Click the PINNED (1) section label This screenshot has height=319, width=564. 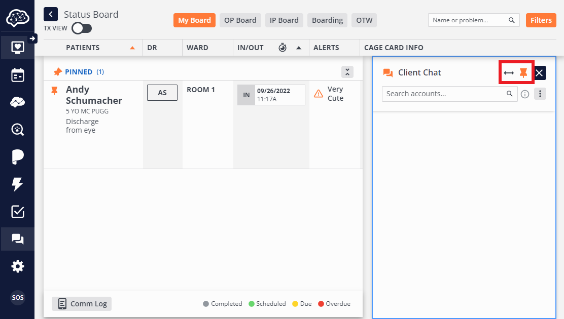84,72
